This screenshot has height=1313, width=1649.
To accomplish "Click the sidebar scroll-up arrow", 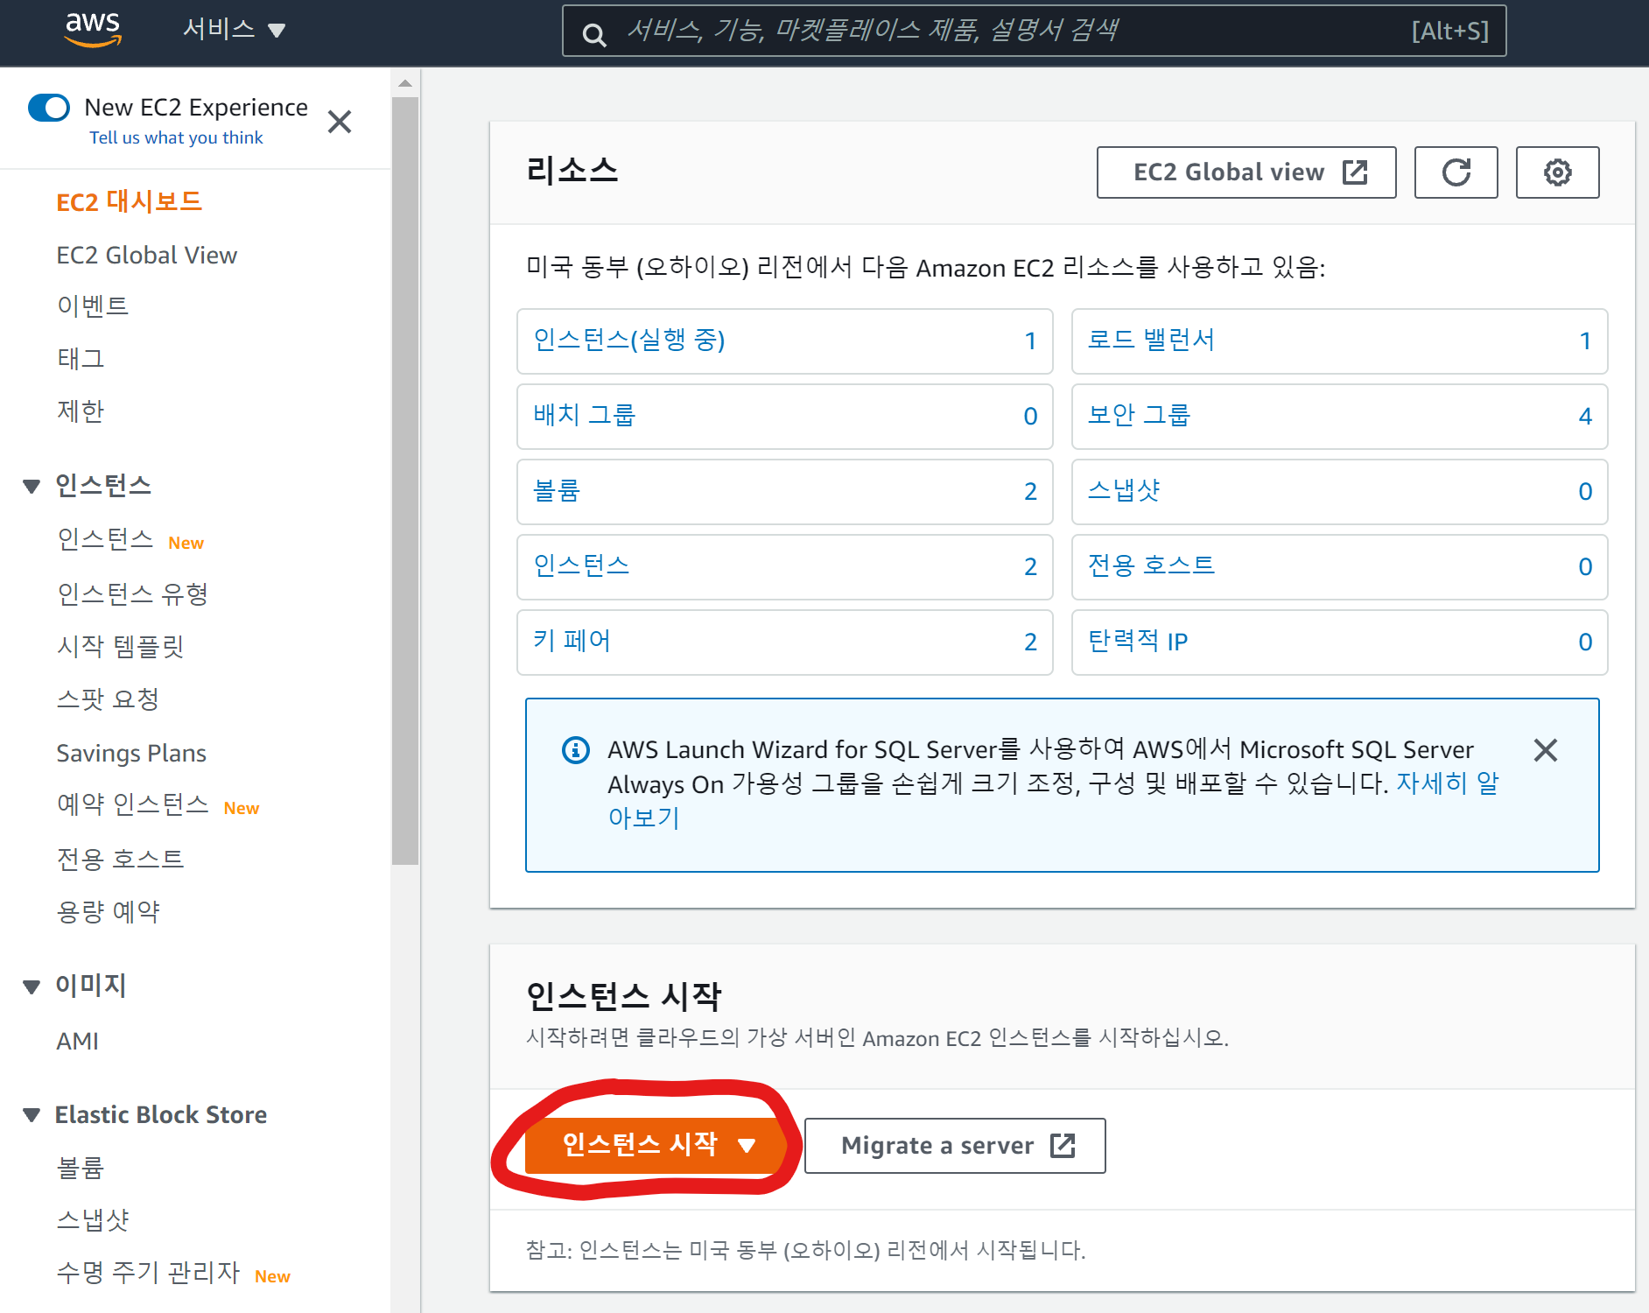I will pyautogui.click(x=405, y=84).
